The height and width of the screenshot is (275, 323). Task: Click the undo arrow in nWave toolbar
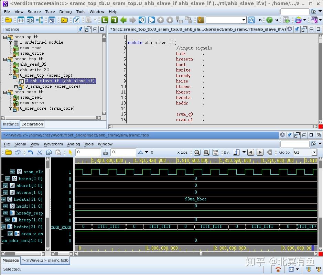[x=30, y=152]
